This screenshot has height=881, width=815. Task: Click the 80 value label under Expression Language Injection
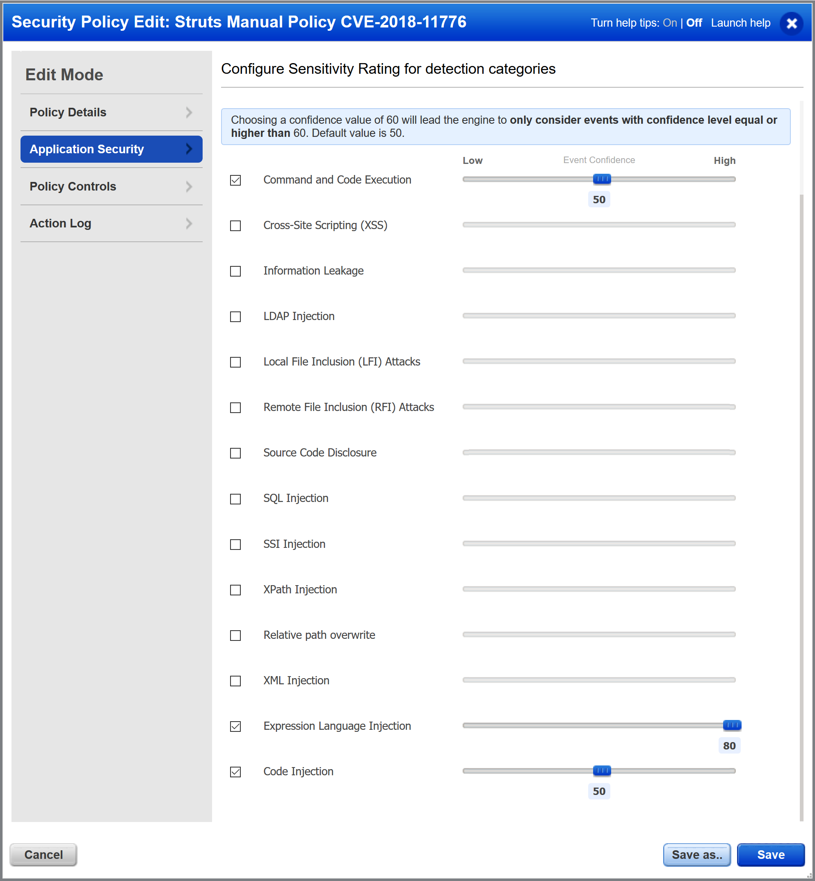click(x=729, y=746)
